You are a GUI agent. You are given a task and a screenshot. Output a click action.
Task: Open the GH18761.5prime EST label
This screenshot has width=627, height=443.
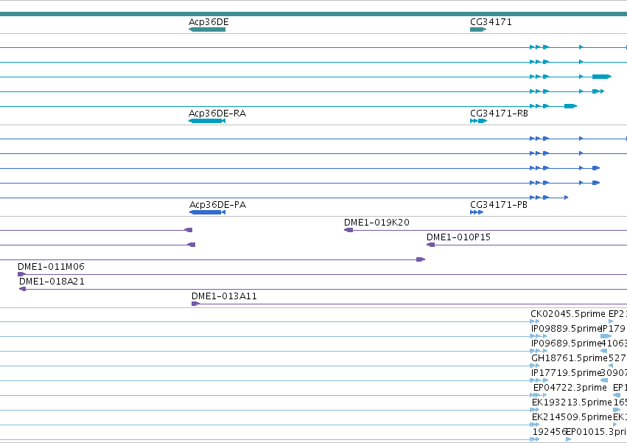(570, 358)
